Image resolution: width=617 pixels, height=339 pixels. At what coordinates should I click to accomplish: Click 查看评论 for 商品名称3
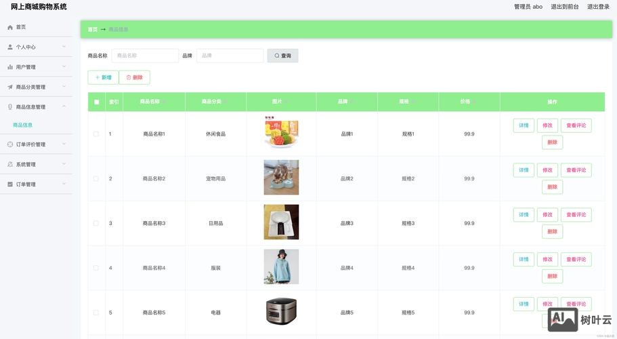[x=576, y=214]
